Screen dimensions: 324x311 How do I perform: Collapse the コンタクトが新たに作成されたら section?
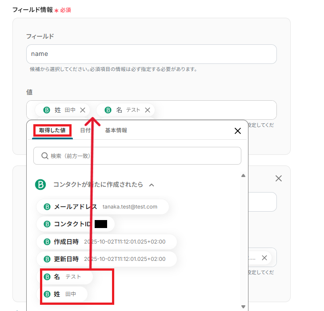152,185
